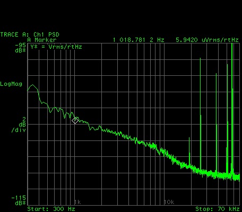This screenshot has height=212, width=242.
Task: Click the '10k' frequency axis label
Action: [x=169, y=202]
